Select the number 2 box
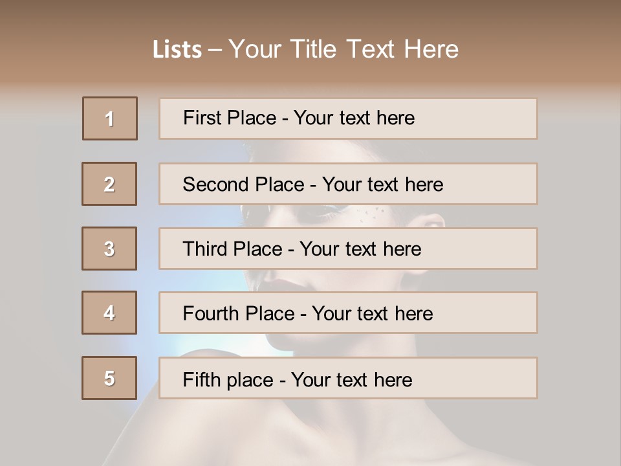This screenshot has width=621, height=466. (109, 184)
